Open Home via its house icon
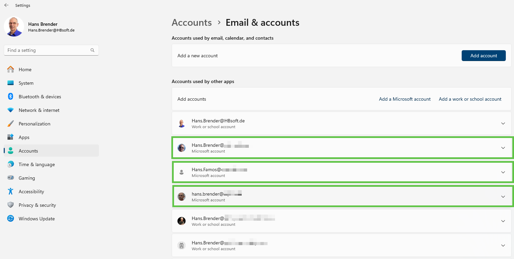 pyautogui.click(x=11, y=69)
